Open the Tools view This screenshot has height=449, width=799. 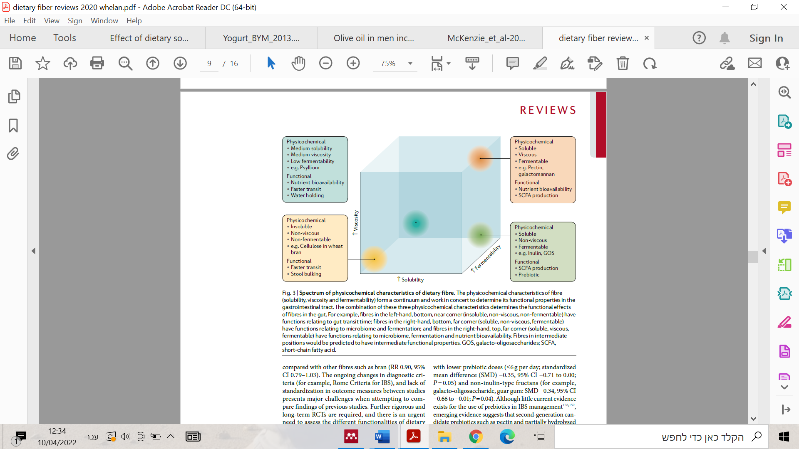click(65, 38)
